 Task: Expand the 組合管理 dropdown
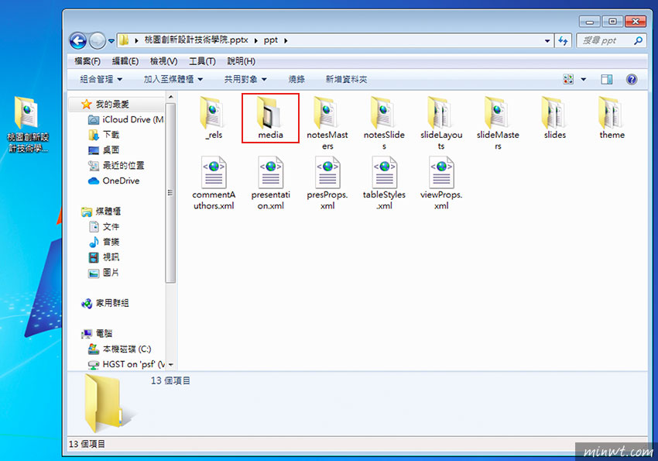[101, 79]
